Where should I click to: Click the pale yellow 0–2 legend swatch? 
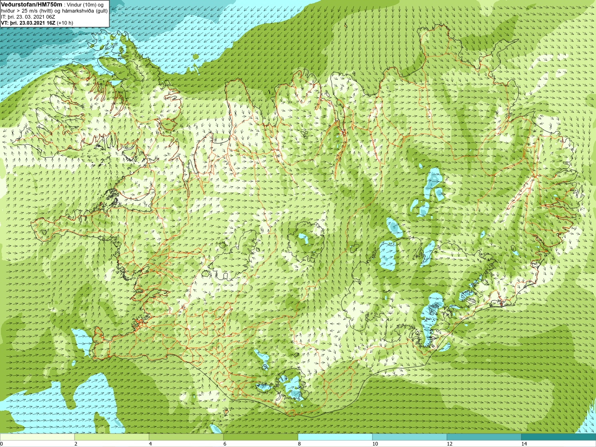coord(37,437)
